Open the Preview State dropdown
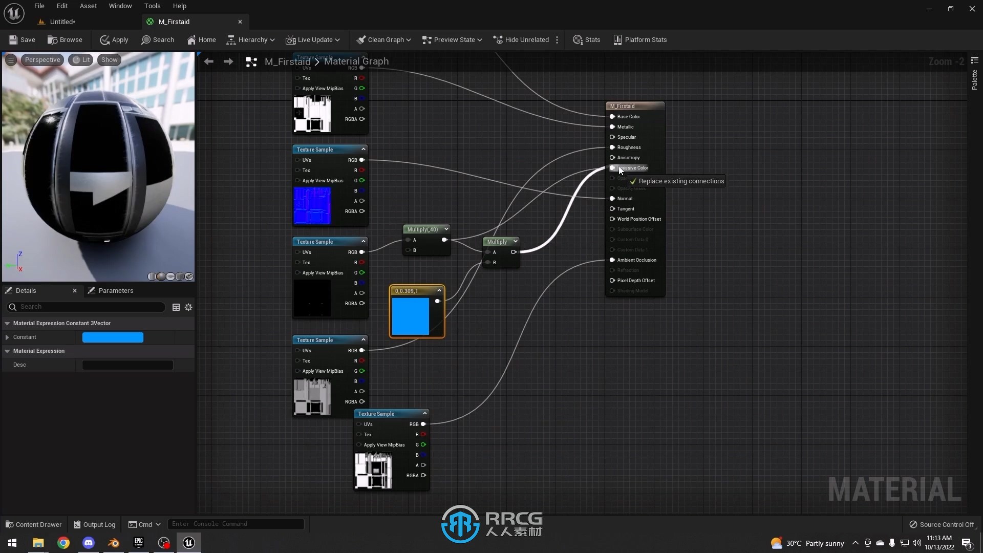The image size is (983, 553). pyautogui.click(x=452, y=39)
